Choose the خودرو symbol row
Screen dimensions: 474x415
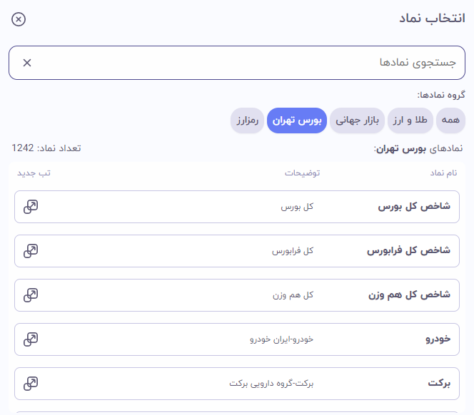237,339
